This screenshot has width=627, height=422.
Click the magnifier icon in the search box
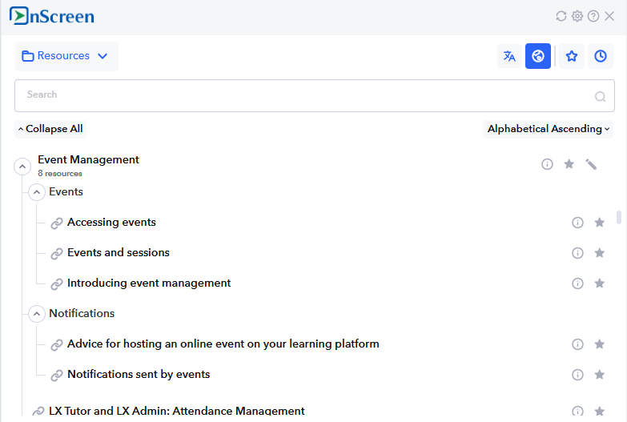coord(600,96)
